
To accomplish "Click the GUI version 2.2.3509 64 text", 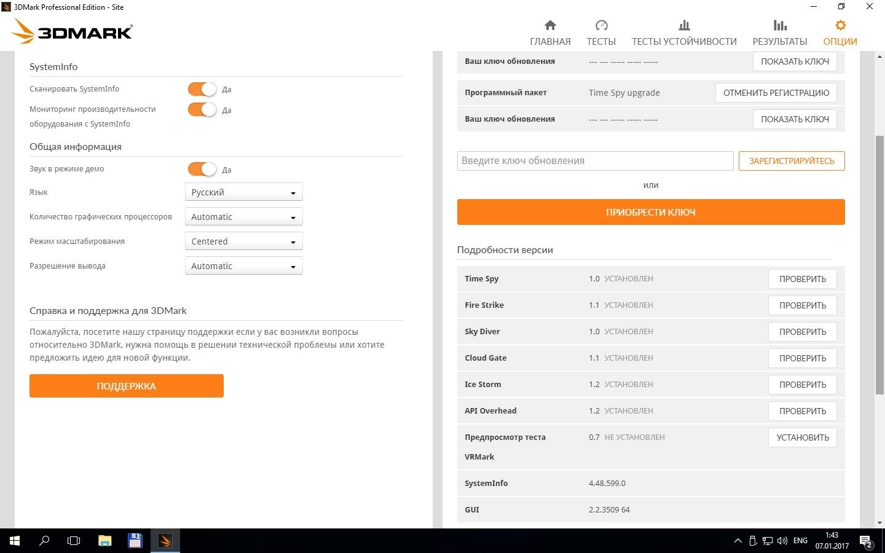I will 609,510.
